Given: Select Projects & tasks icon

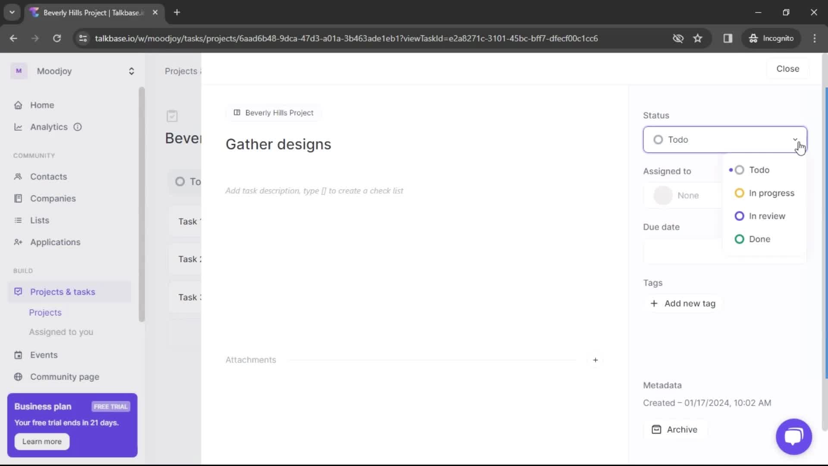Looking at the screenshot, I should click(17, 291).
